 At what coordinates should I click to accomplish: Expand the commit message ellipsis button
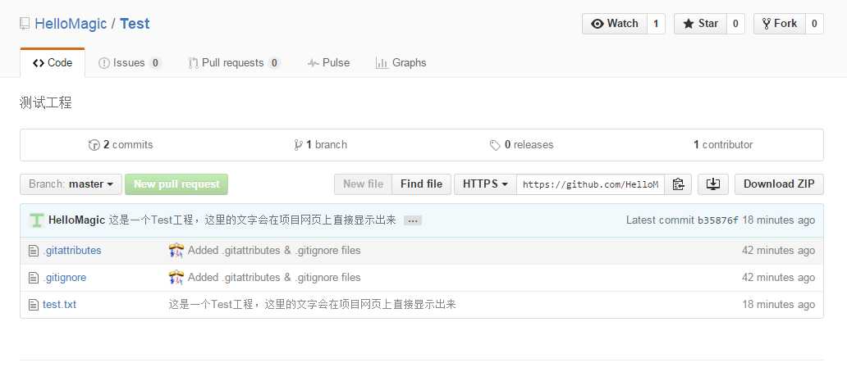(413, 221)
